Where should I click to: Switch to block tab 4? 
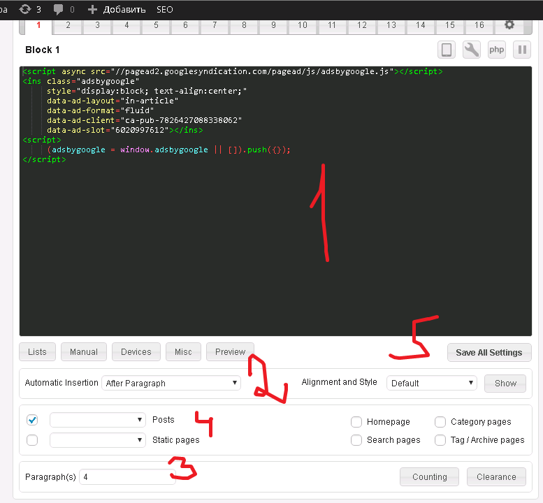126,25
